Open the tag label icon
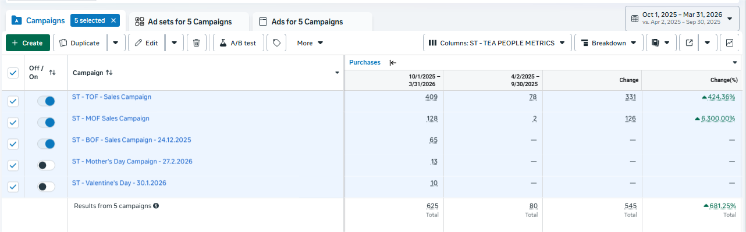This screenshot has width=746, height=232. 276,43
